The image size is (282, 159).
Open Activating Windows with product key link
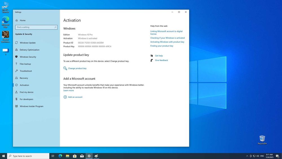167,42
